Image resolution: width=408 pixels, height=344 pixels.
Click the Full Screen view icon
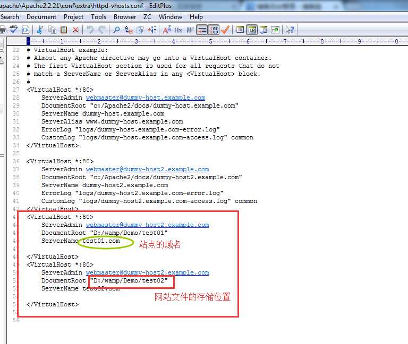click(x=275, y=30)
